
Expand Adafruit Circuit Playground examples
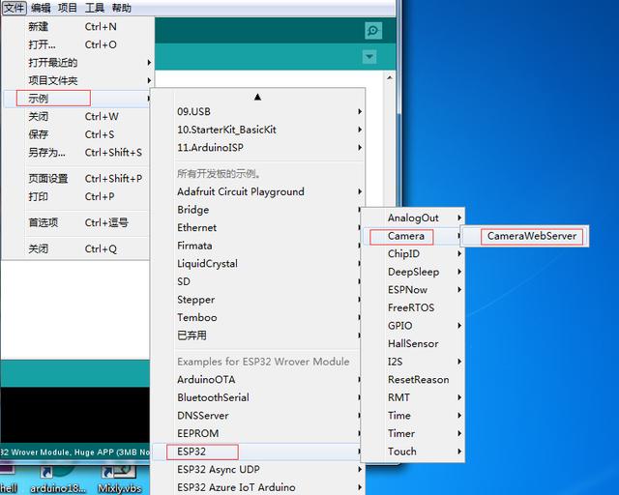[x=258, y=191]
